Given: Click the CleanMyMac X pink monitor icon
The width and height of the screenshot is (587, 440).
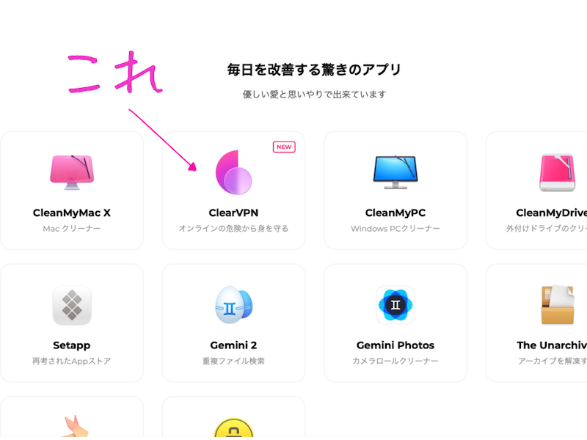Looking at the screenshot, I should point(72,172).
